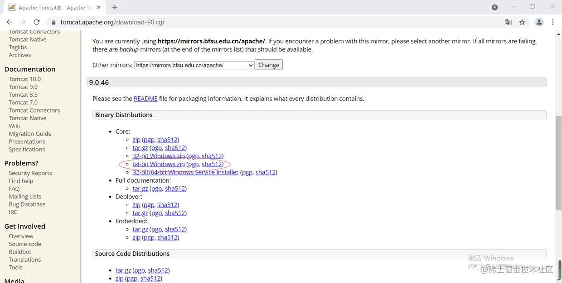
Task: Reload the Tomcat download page
Action: 37,22
